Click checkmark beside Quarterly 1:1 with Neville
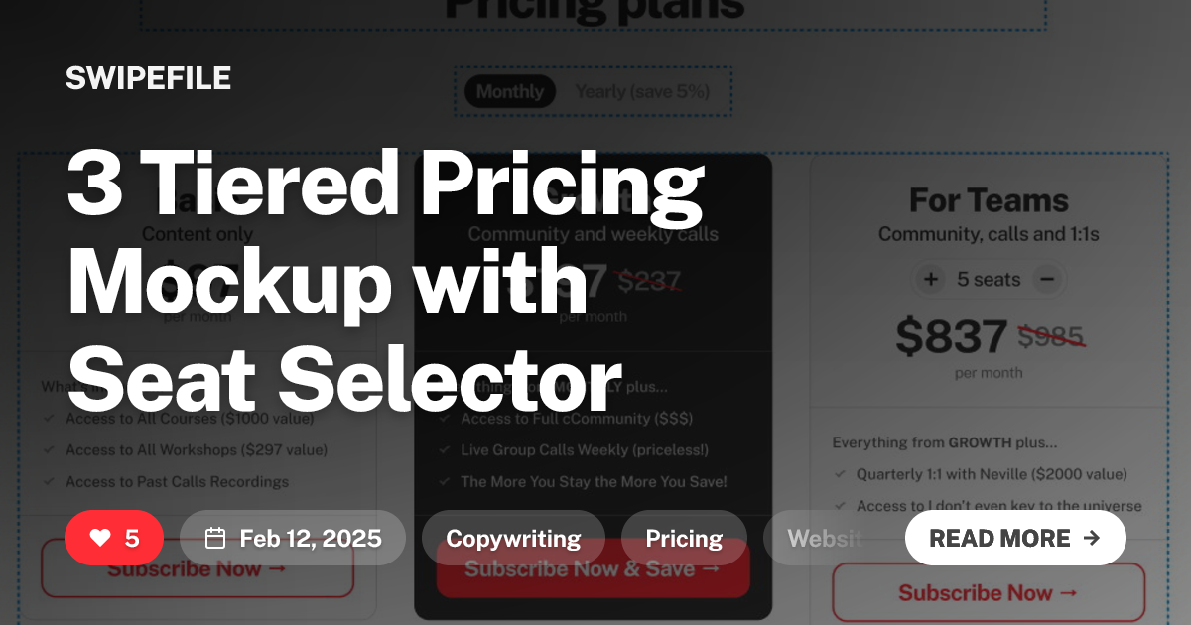 843,474
